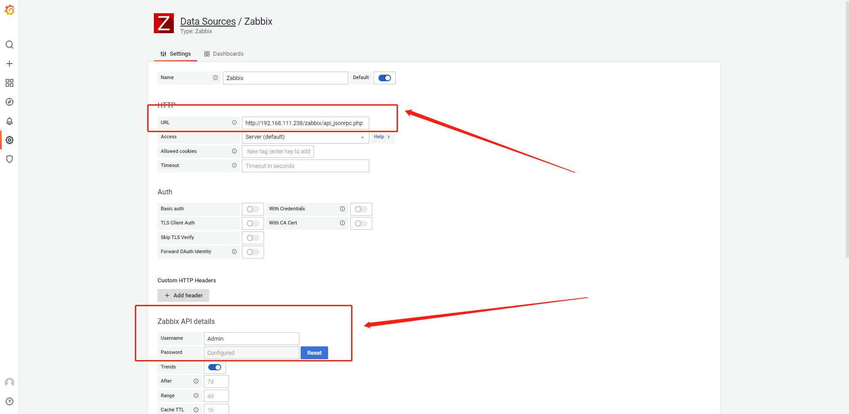Viewport: 849px width, 414px height.
Task: Click the info icon beside After
Action: 196,381
